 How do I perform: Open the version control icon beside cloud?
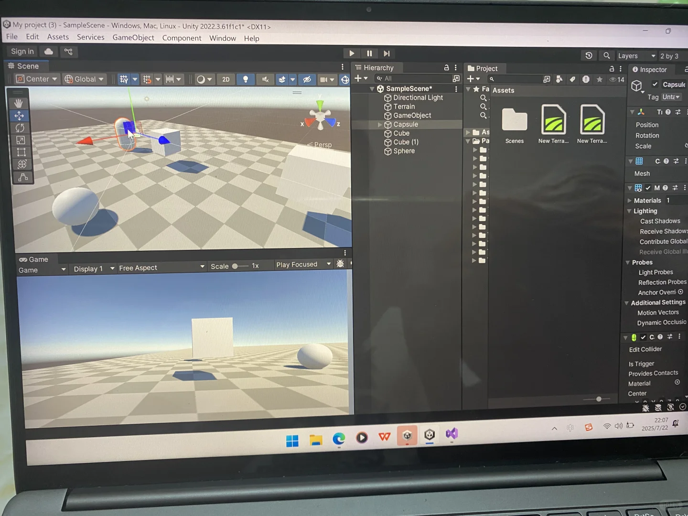pos(68,52)
